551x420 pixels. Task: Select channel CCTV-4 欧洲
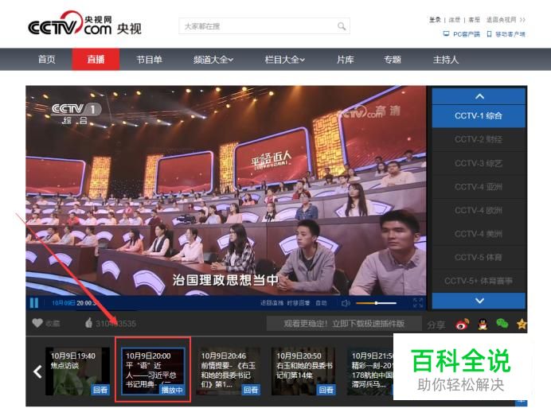point(479,210)
